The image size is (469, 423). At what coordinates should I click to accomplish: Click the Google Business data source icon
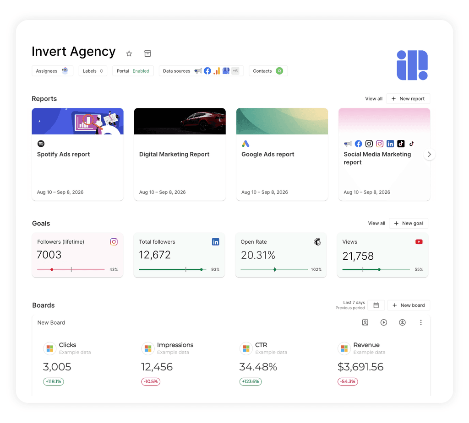tap(226, 71)
